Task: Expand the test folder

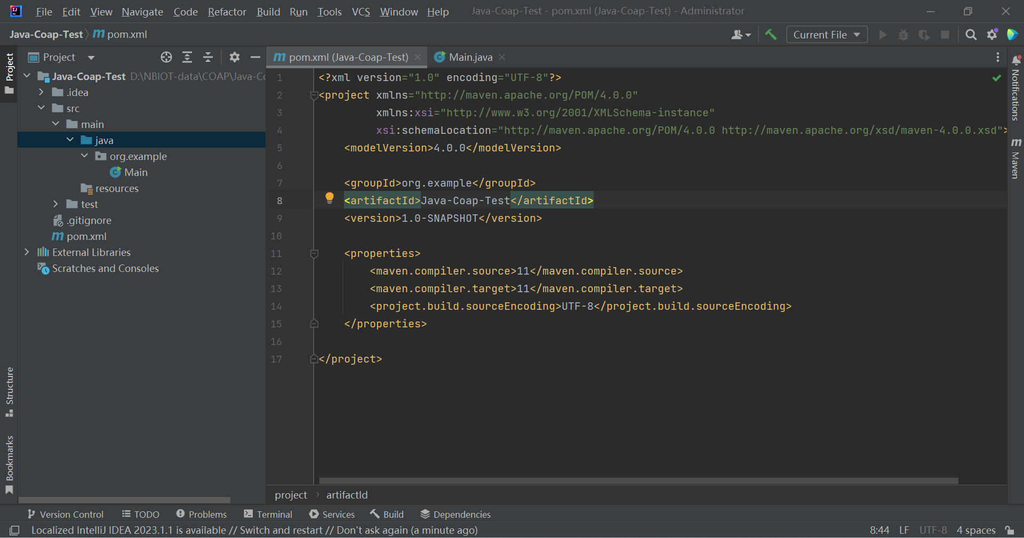Action: point(55,204)
